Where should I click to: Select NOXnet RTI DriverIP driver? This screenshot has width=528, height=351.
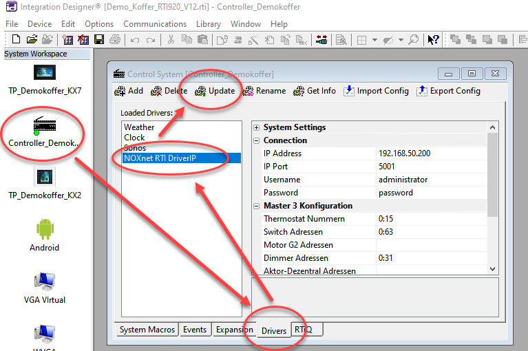click(182, 158)
